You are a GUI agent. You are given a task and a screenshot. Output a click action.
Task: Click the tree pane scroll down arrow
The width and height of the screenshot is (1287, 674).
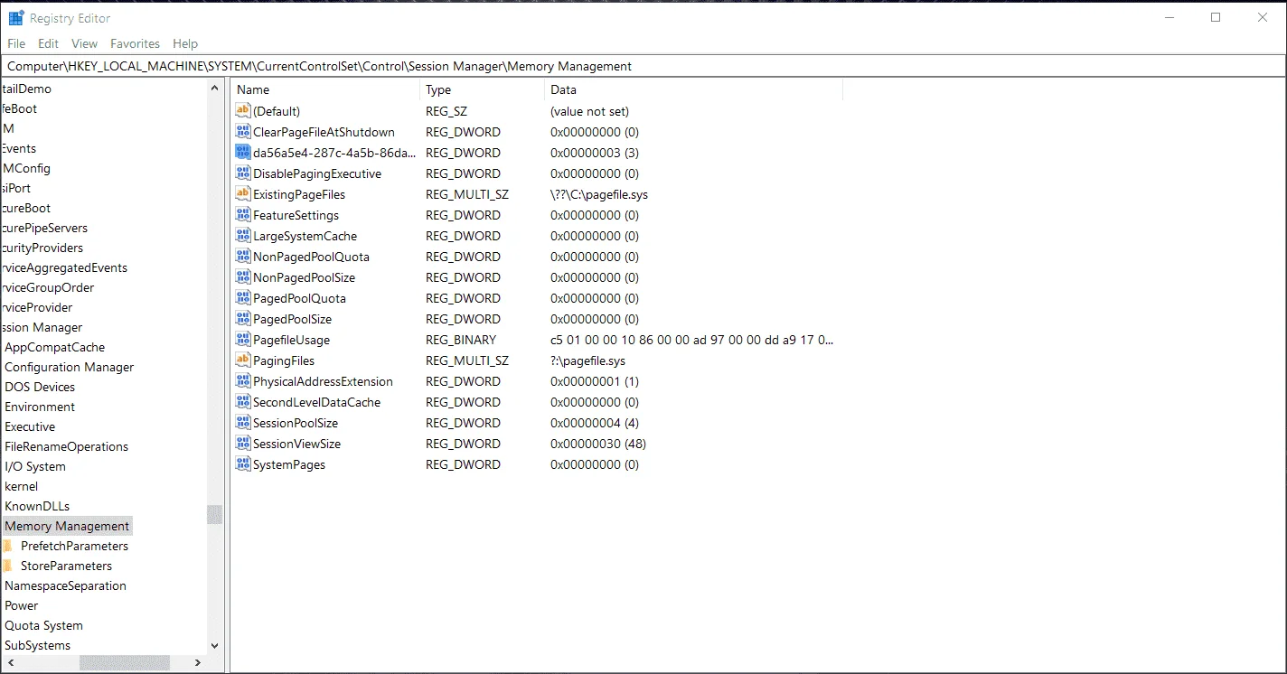click(214, 646)
